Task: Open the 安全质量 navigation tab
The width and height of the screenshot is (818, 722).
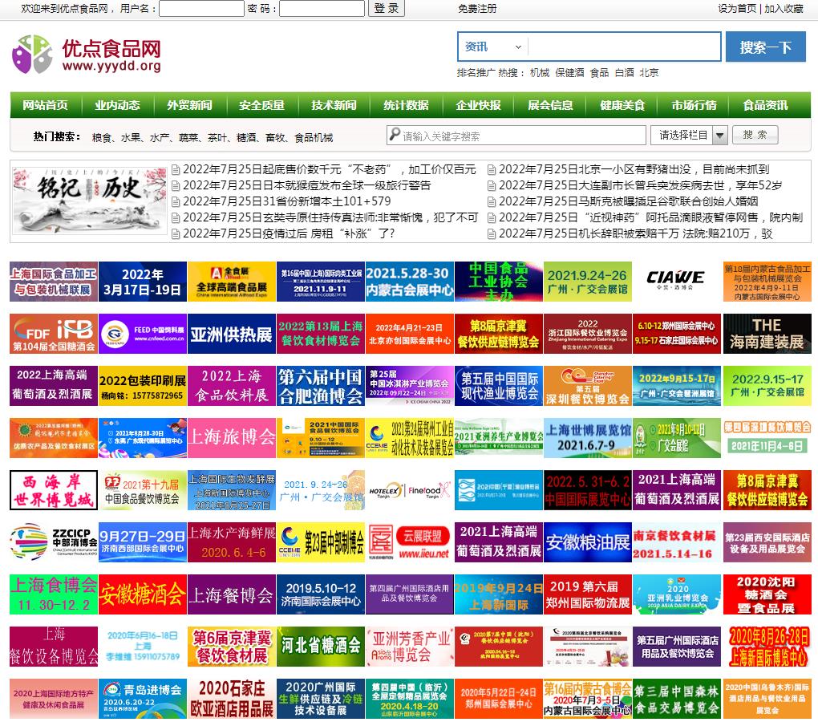Action: click(x=262, y=105)
